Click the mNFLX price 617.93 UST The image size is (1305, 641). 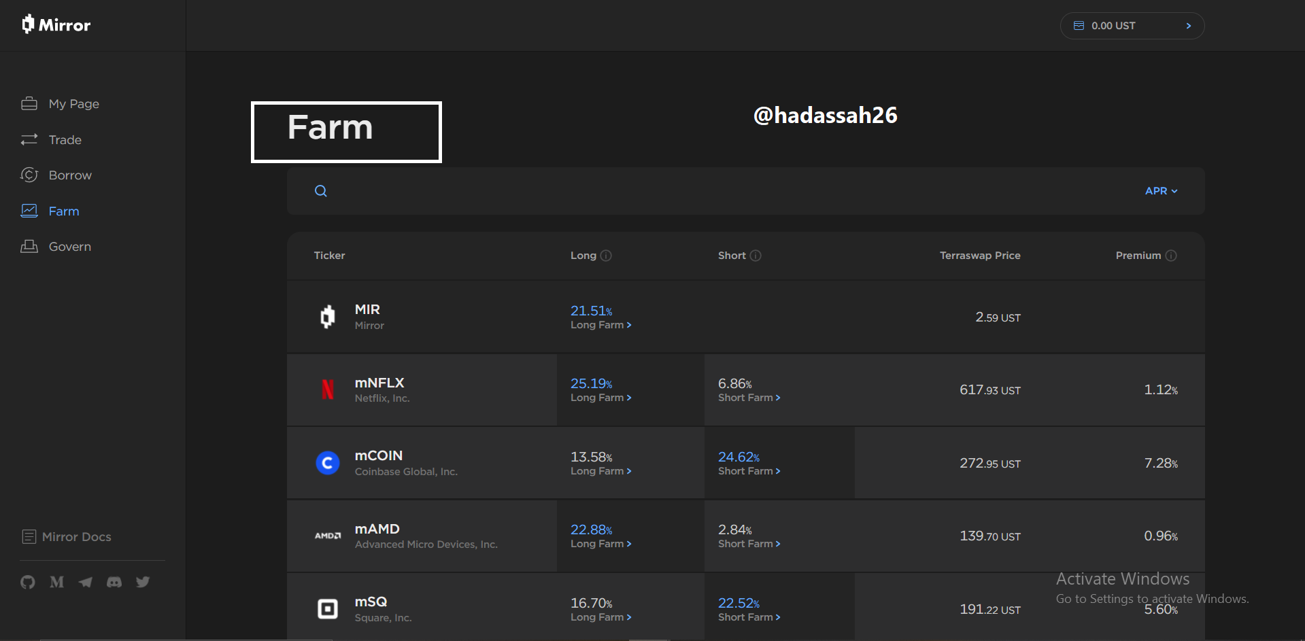[x=990, y=390]
